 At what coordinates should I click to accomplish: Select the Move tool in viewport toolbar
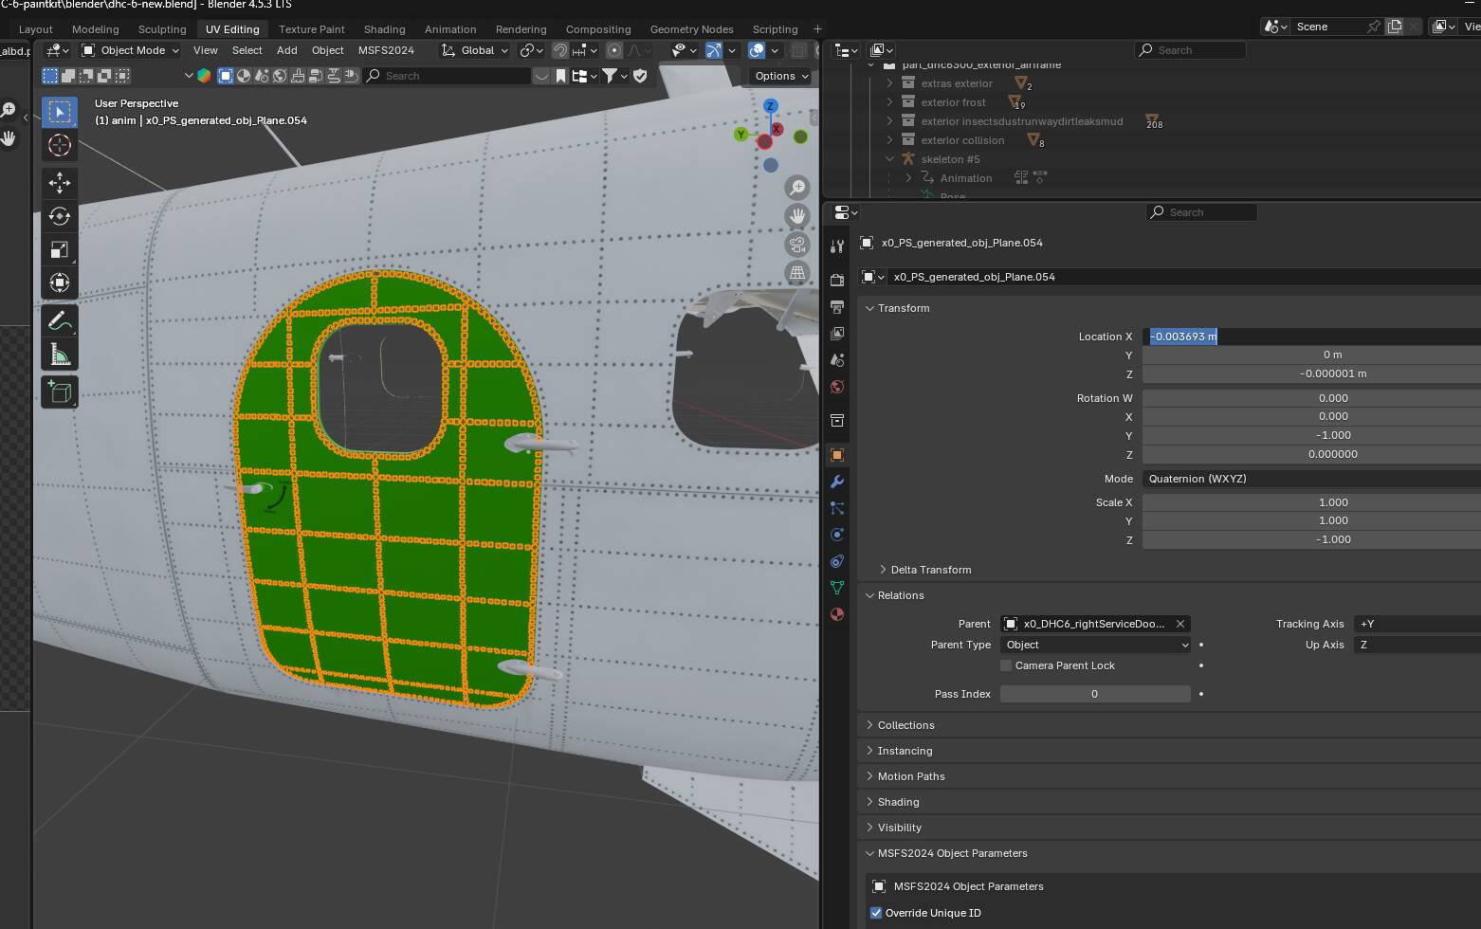click(59, 183)
